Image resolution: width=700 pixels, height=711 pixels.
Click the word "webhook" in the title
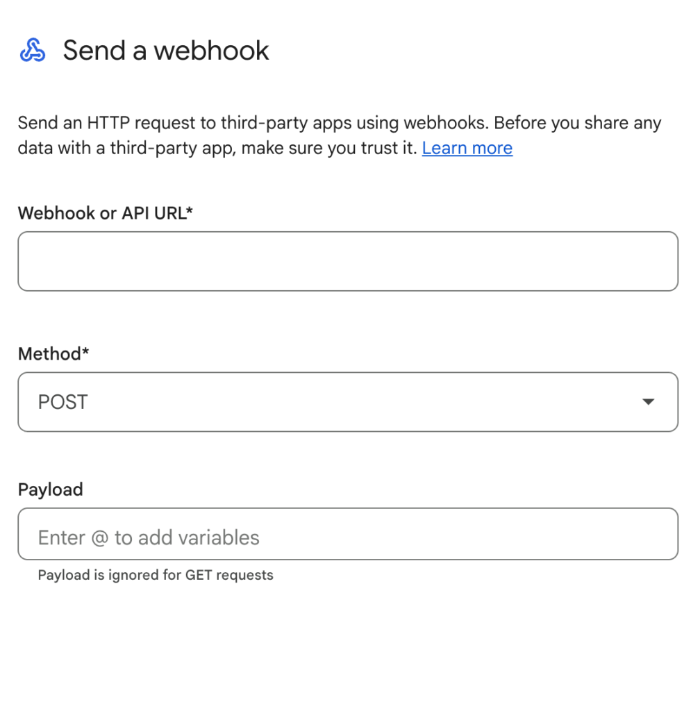[211, 51]
